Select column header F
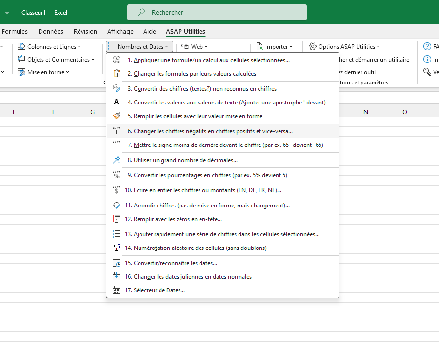The height and width of the screenshot is (351, 439). pyautogui.click(x=54, y=112)
